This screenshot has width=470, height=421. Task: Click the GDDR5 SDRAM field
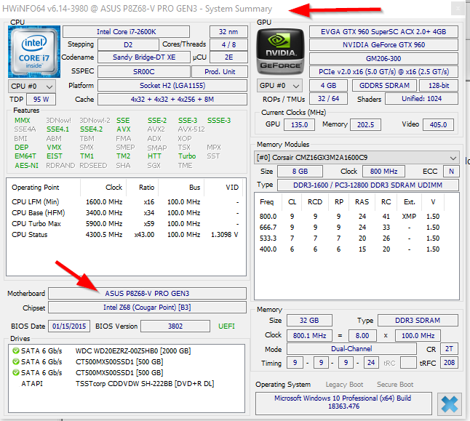384,86
